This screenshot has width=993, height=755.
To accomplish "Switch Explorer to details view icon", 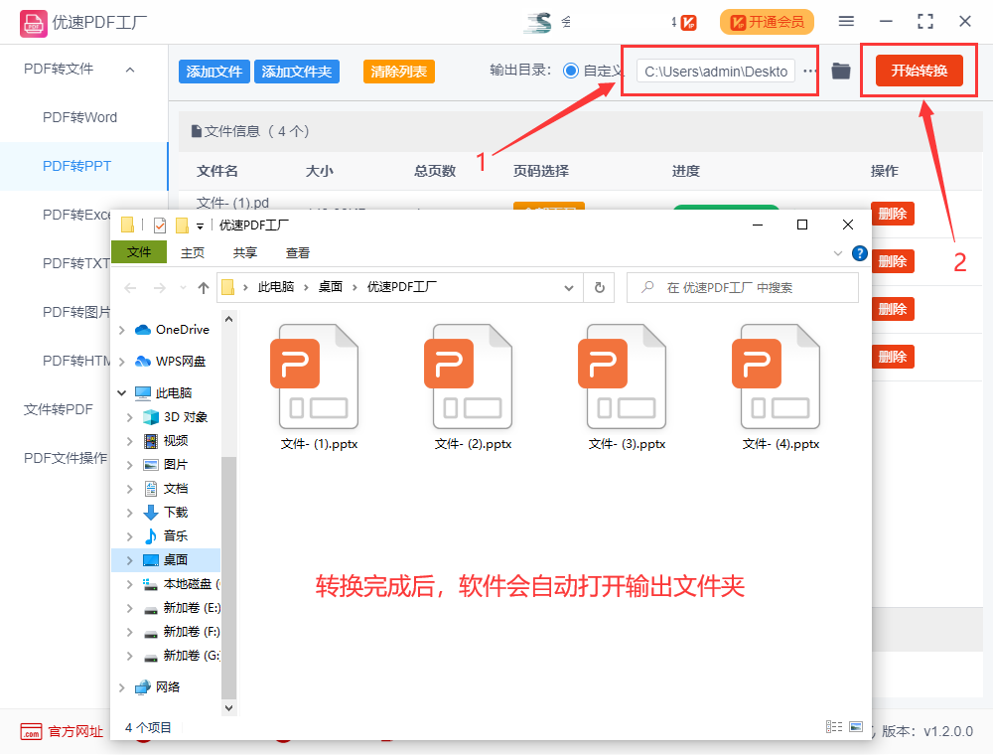I will (834, 726).
